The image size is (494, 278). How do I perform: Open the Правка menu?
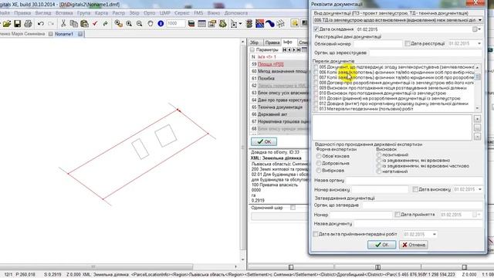point(22,13)
